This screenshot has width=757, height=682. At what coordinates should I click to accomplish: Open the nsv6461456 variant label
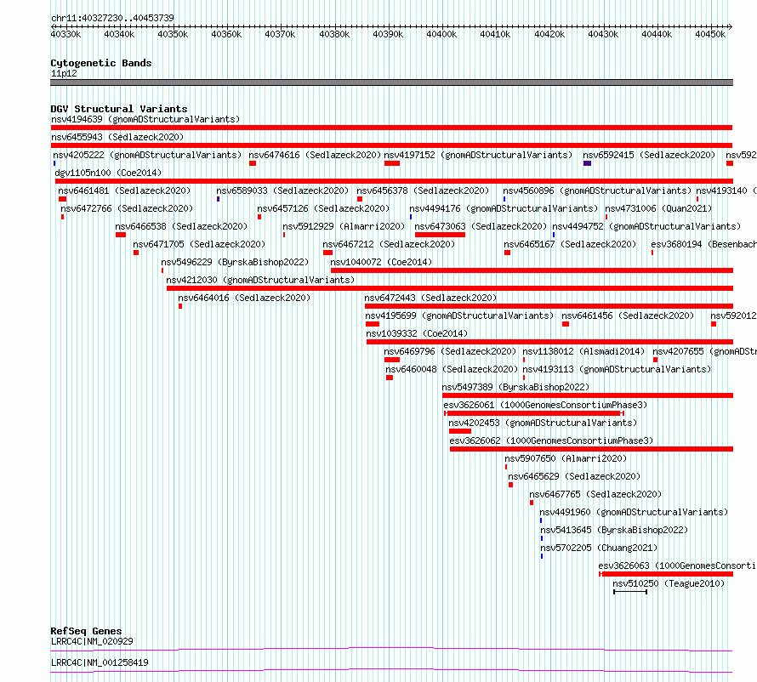click(x=628, y=315)
